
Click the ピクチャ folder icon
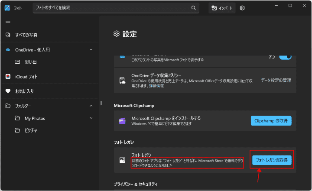(x=17, y=130)
